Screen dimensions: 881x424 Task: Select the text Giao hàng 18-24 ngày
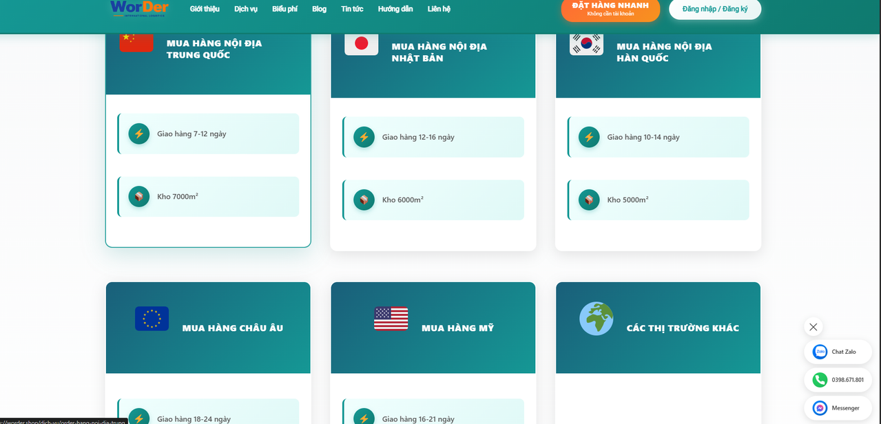pos(194,419)
